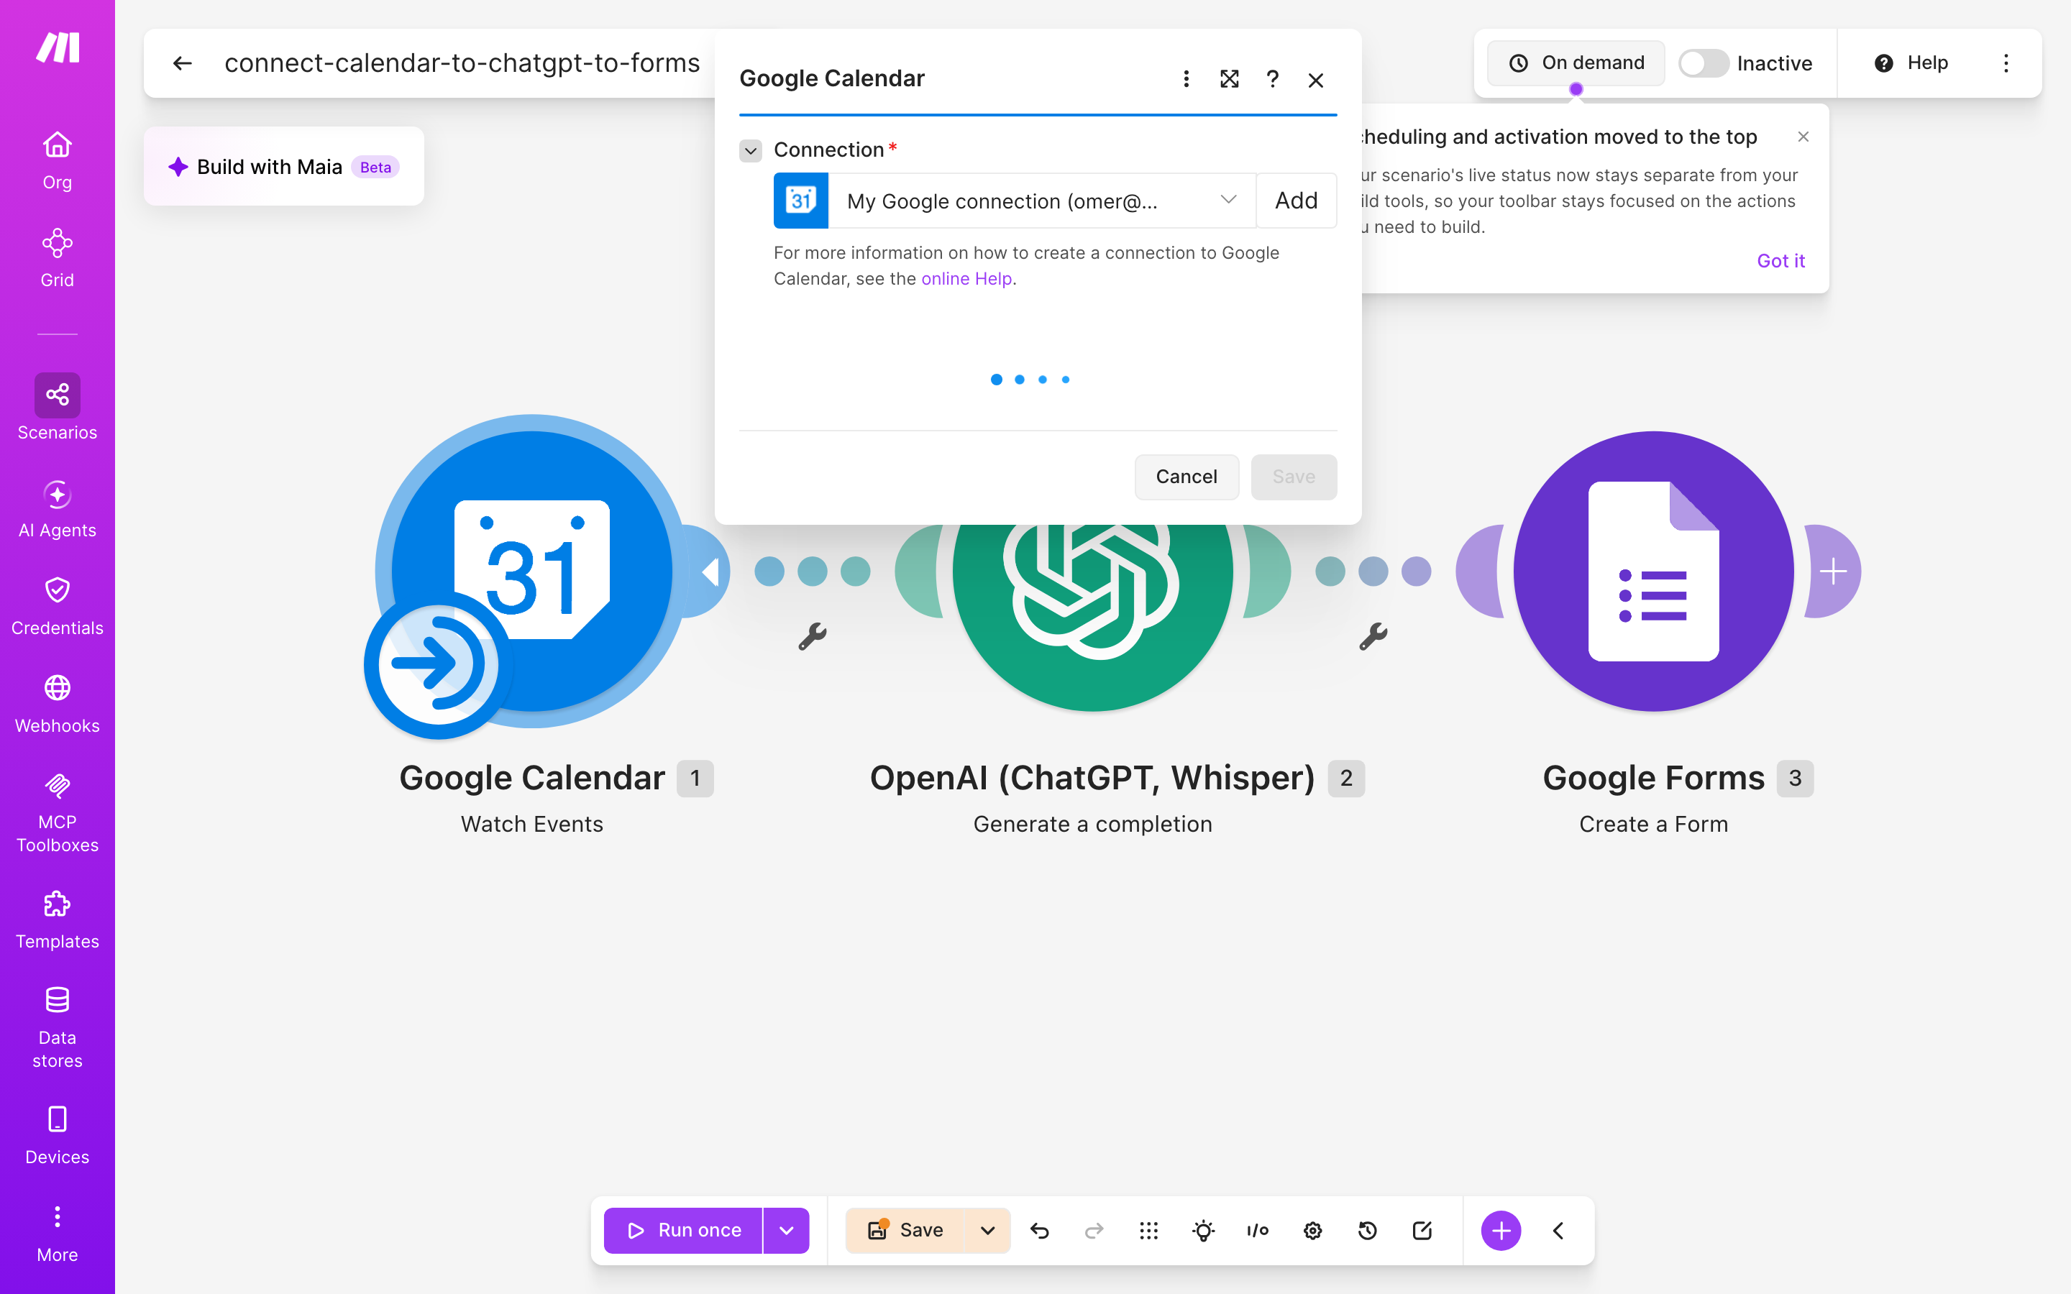
Task: Click Got it in the notice
Action: (x=1781, y=261)
